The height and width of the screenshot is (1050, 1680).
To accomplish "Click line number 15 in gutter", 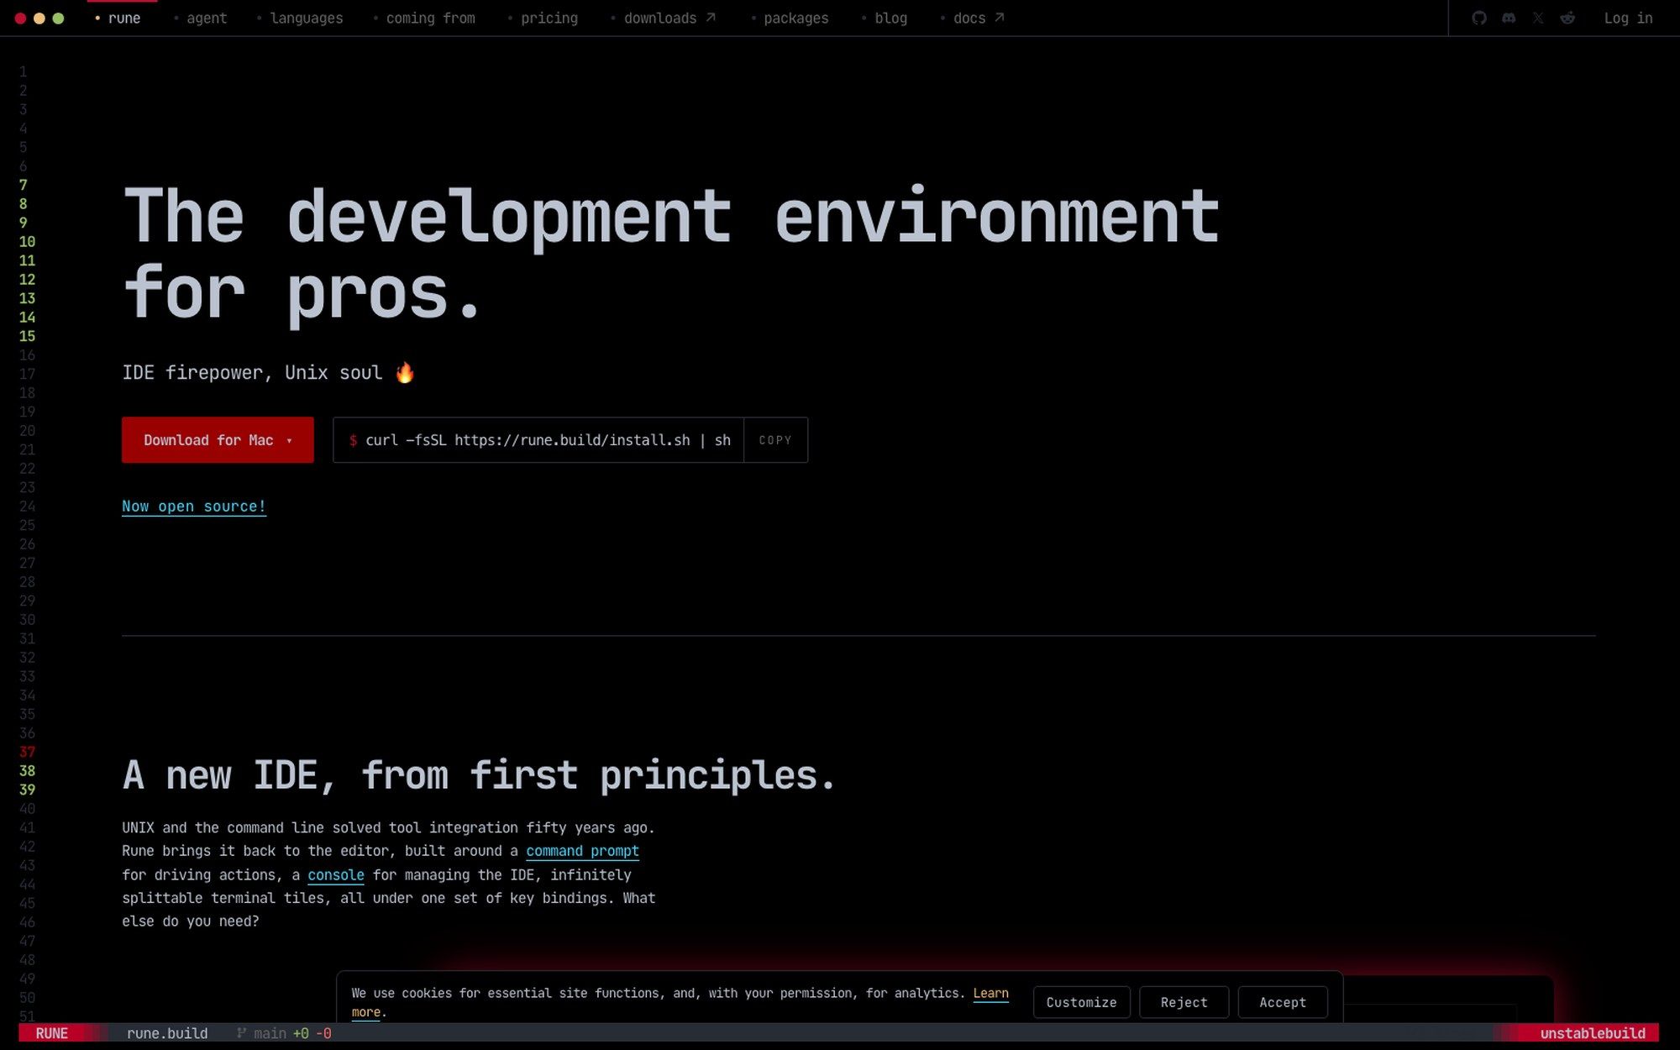I will (x=27, y=336).
